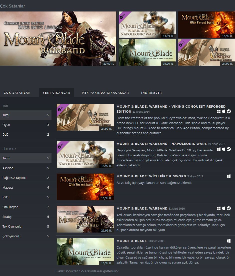Open With Fire and Sword top banner

point(207,25)
